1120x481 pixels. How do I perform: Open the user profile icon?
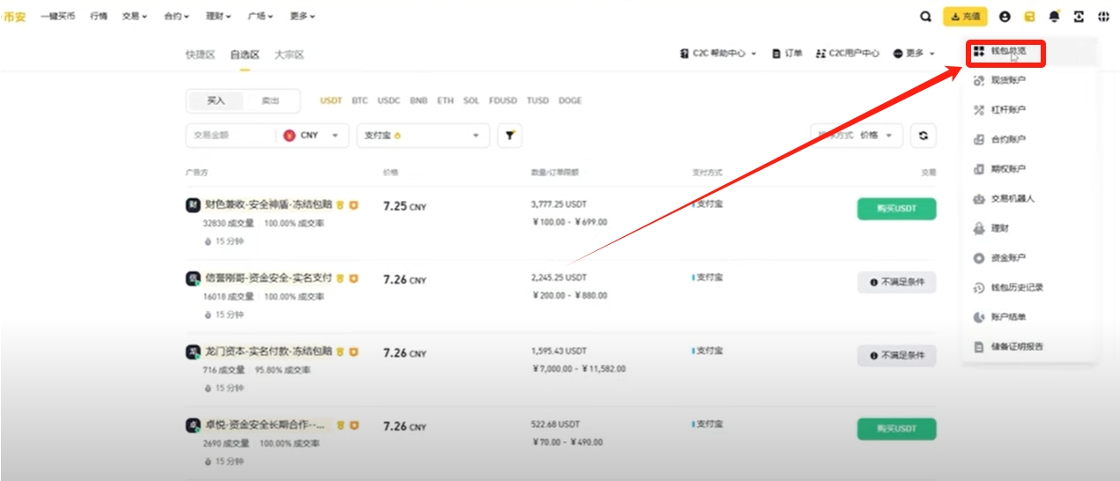pos(1005,16)
